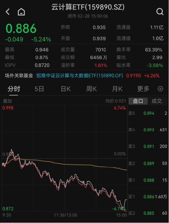Screen dimensions: 169x223
Task: Select the 卖5 price 0.894 row
Action: [x=148, y=113]
